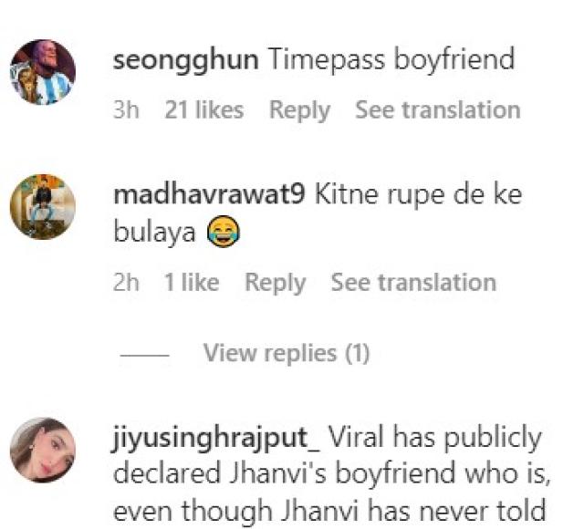Click the Viral has publicly declared comment text
This screenshot has width=584, height=529.
331,475
